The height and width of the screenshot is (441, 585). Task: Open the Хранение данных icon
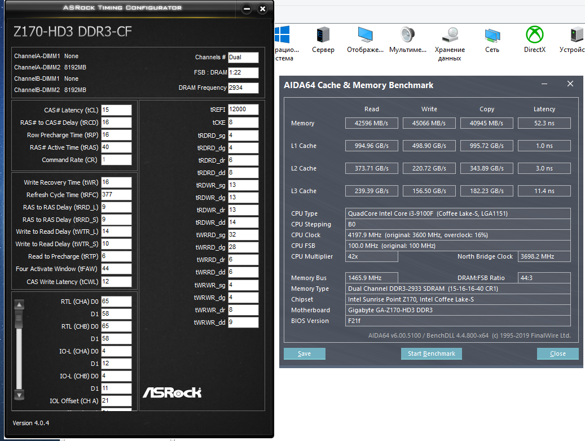[450, 43]
